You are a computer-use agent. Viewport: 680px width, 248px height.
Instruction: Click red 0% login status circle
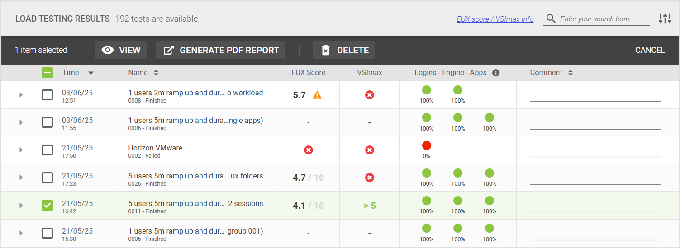point(426,145)
